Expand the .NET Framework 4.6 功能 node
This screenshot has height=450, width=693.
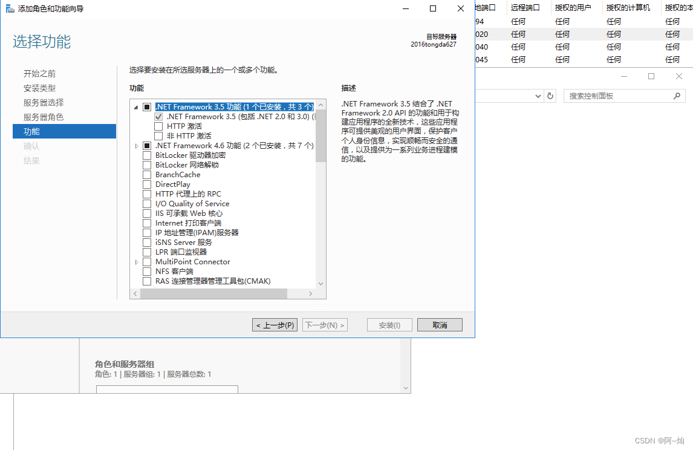pyautogui.click(x=135, y=145)
